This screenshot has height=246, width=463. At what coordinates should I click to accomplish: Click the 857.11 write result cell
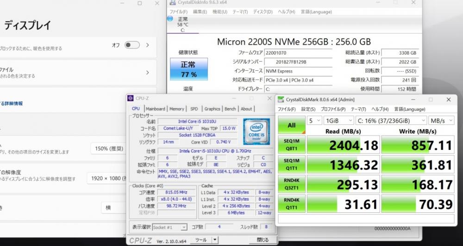(x=418, y=145)
